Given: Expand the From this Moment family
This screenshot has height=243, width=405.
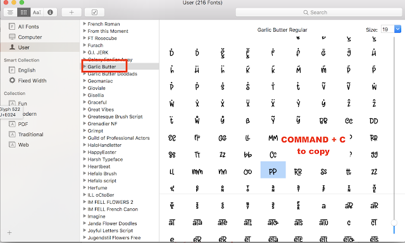Looking at the screenshot, I should click(x=84, y=31).
